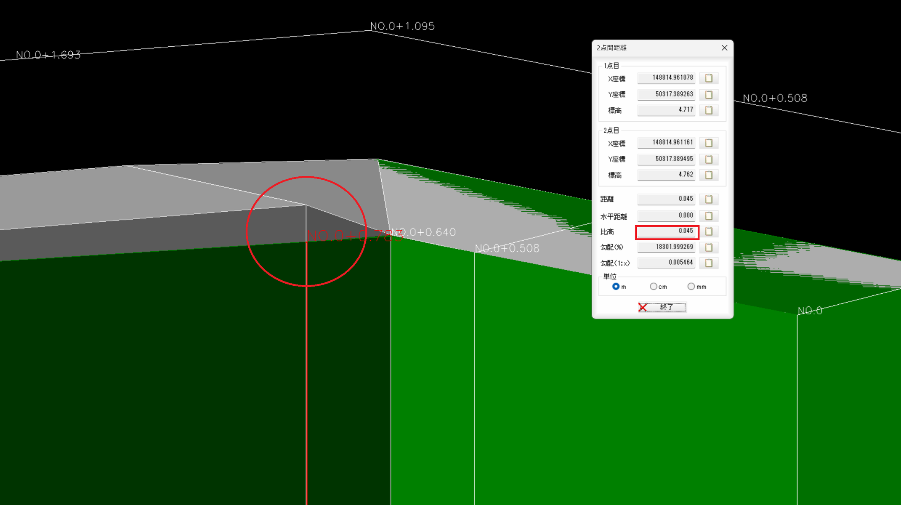Click the second point 標高 field 4.762
The height and width of the screenshot is (505, 901).
[x=666, y=175]
